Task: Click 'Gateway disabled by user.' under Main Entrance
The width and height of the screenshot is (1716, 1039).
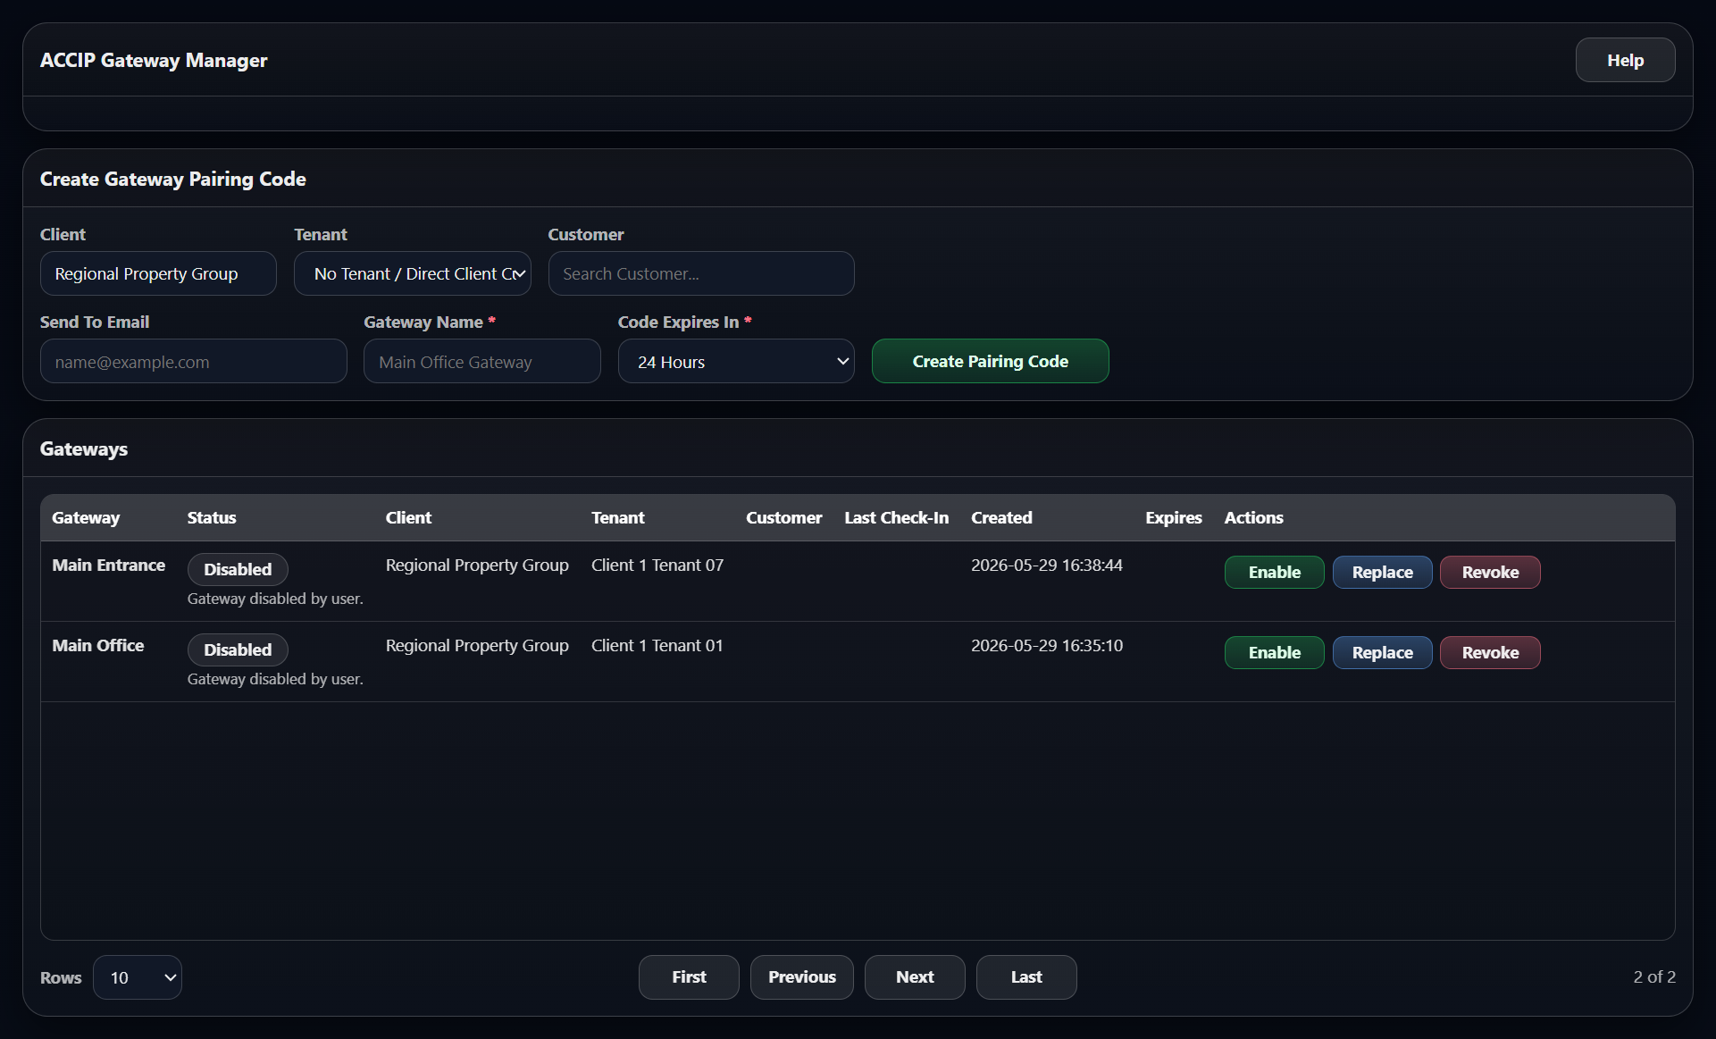Action: coord(275,599)
